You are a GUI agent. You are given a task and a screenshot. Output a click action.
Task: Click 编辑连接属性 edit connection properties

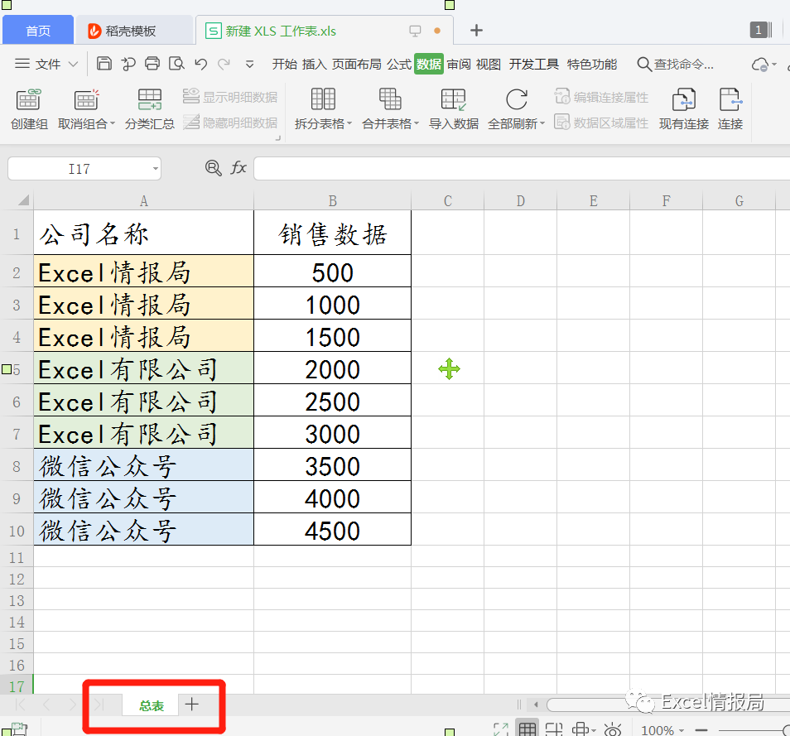tap(601, 97)
